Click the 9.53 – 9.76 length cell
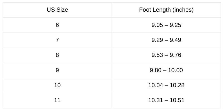The height and width of the screenshot is (111, 223). 166,55
